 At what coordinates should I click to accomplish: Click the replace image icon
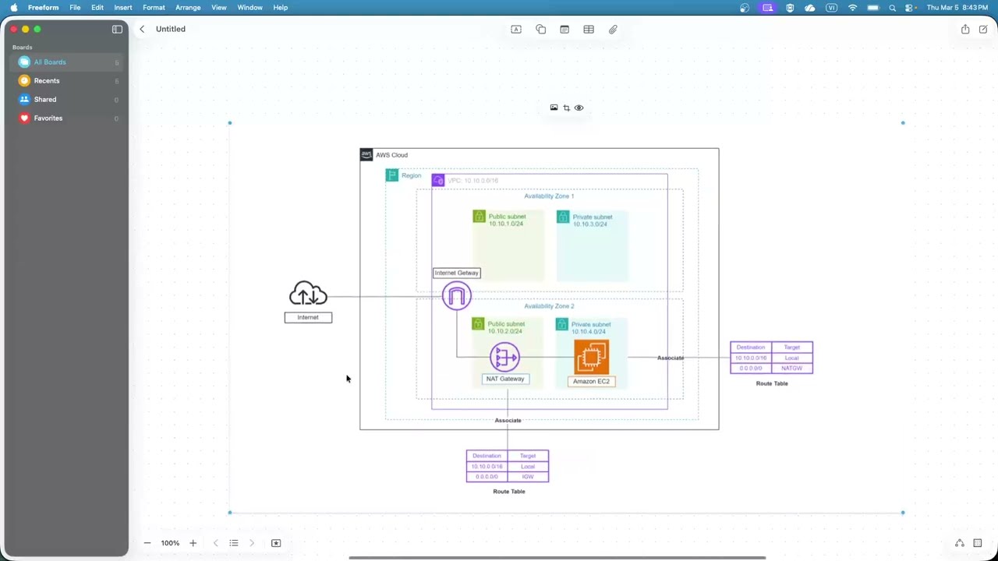pos(554,108)
